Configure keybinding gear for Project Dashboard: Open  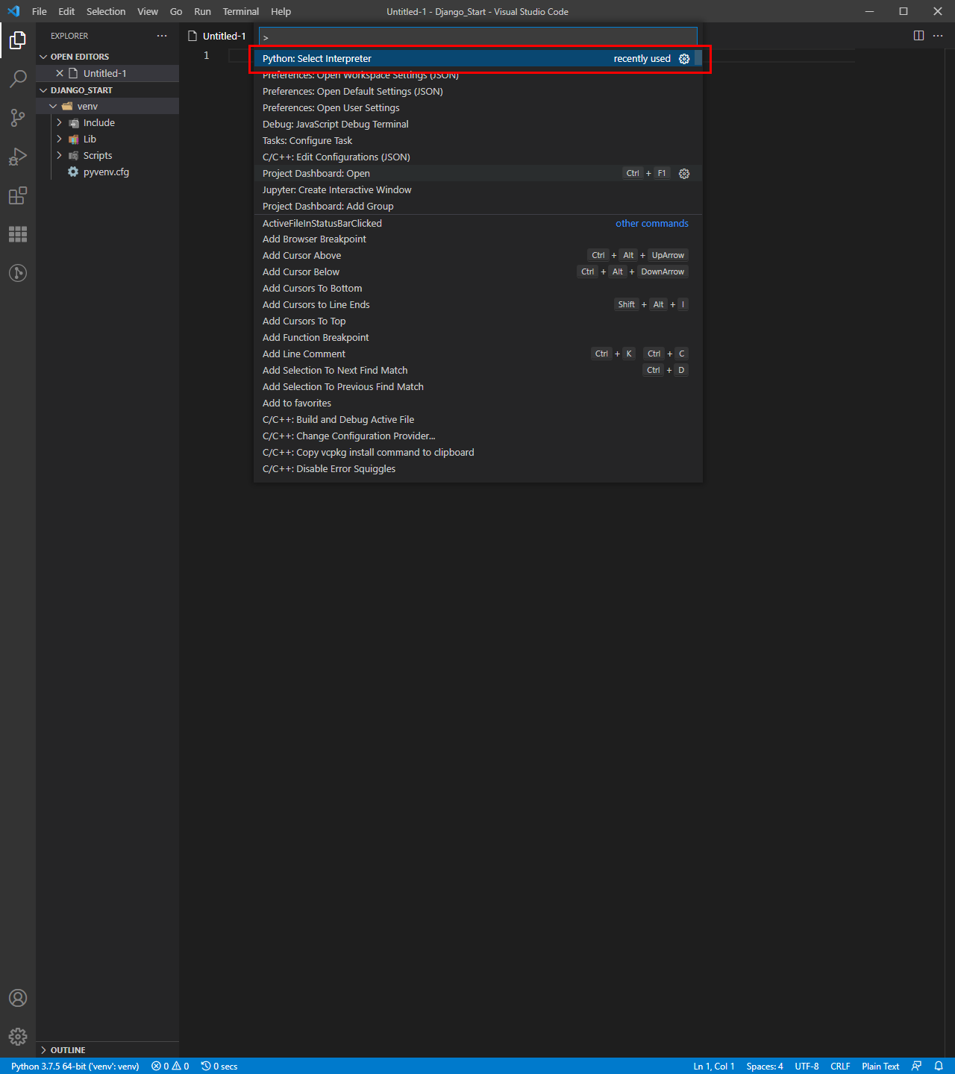coord(684,174)
